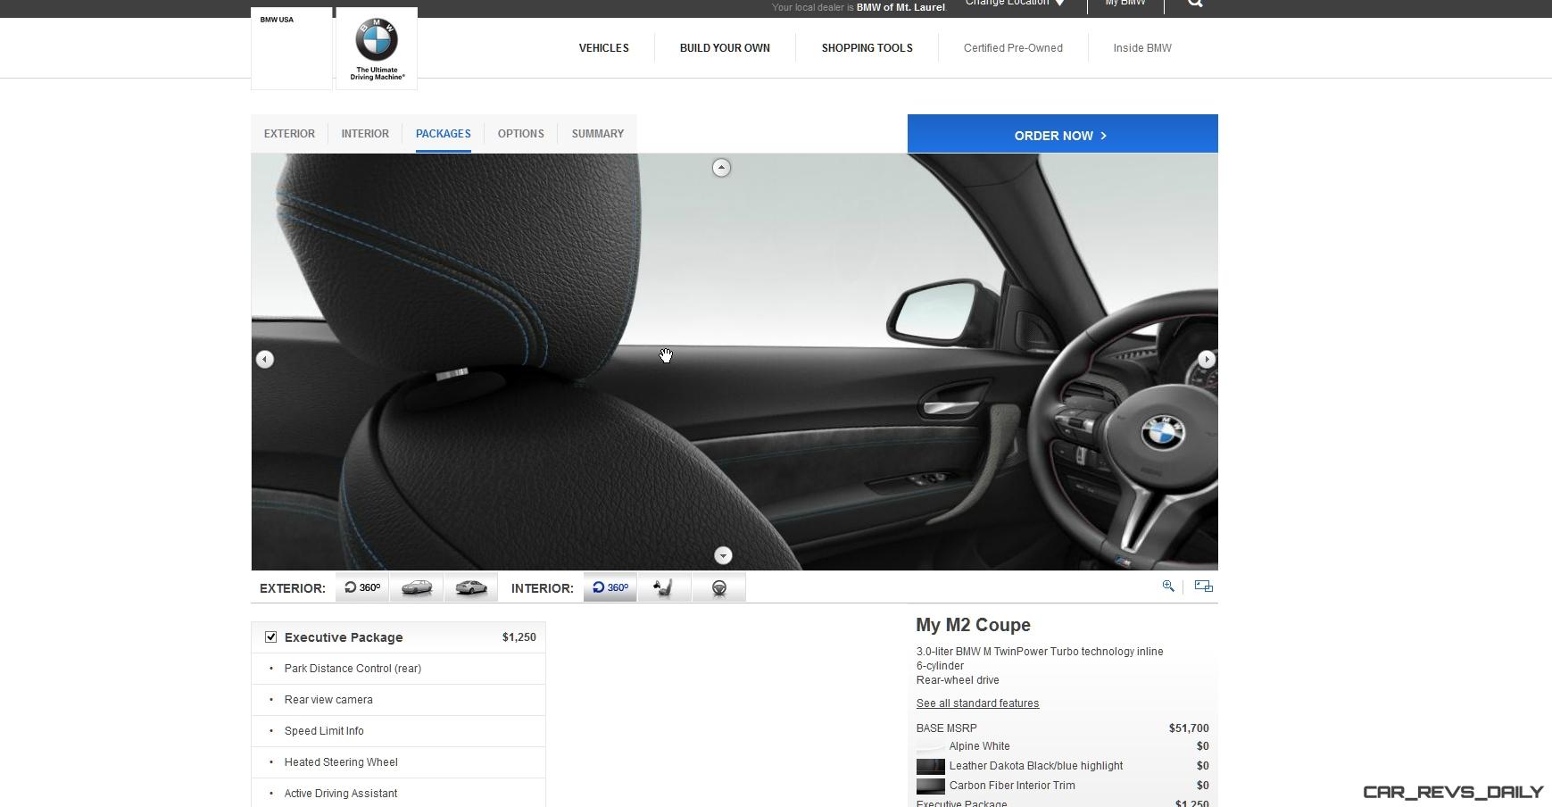Image resolution: width=1552 pixels, height=807 pixels.
Task: Switch to the INTERIOR tab
Action: click(365, 134)
